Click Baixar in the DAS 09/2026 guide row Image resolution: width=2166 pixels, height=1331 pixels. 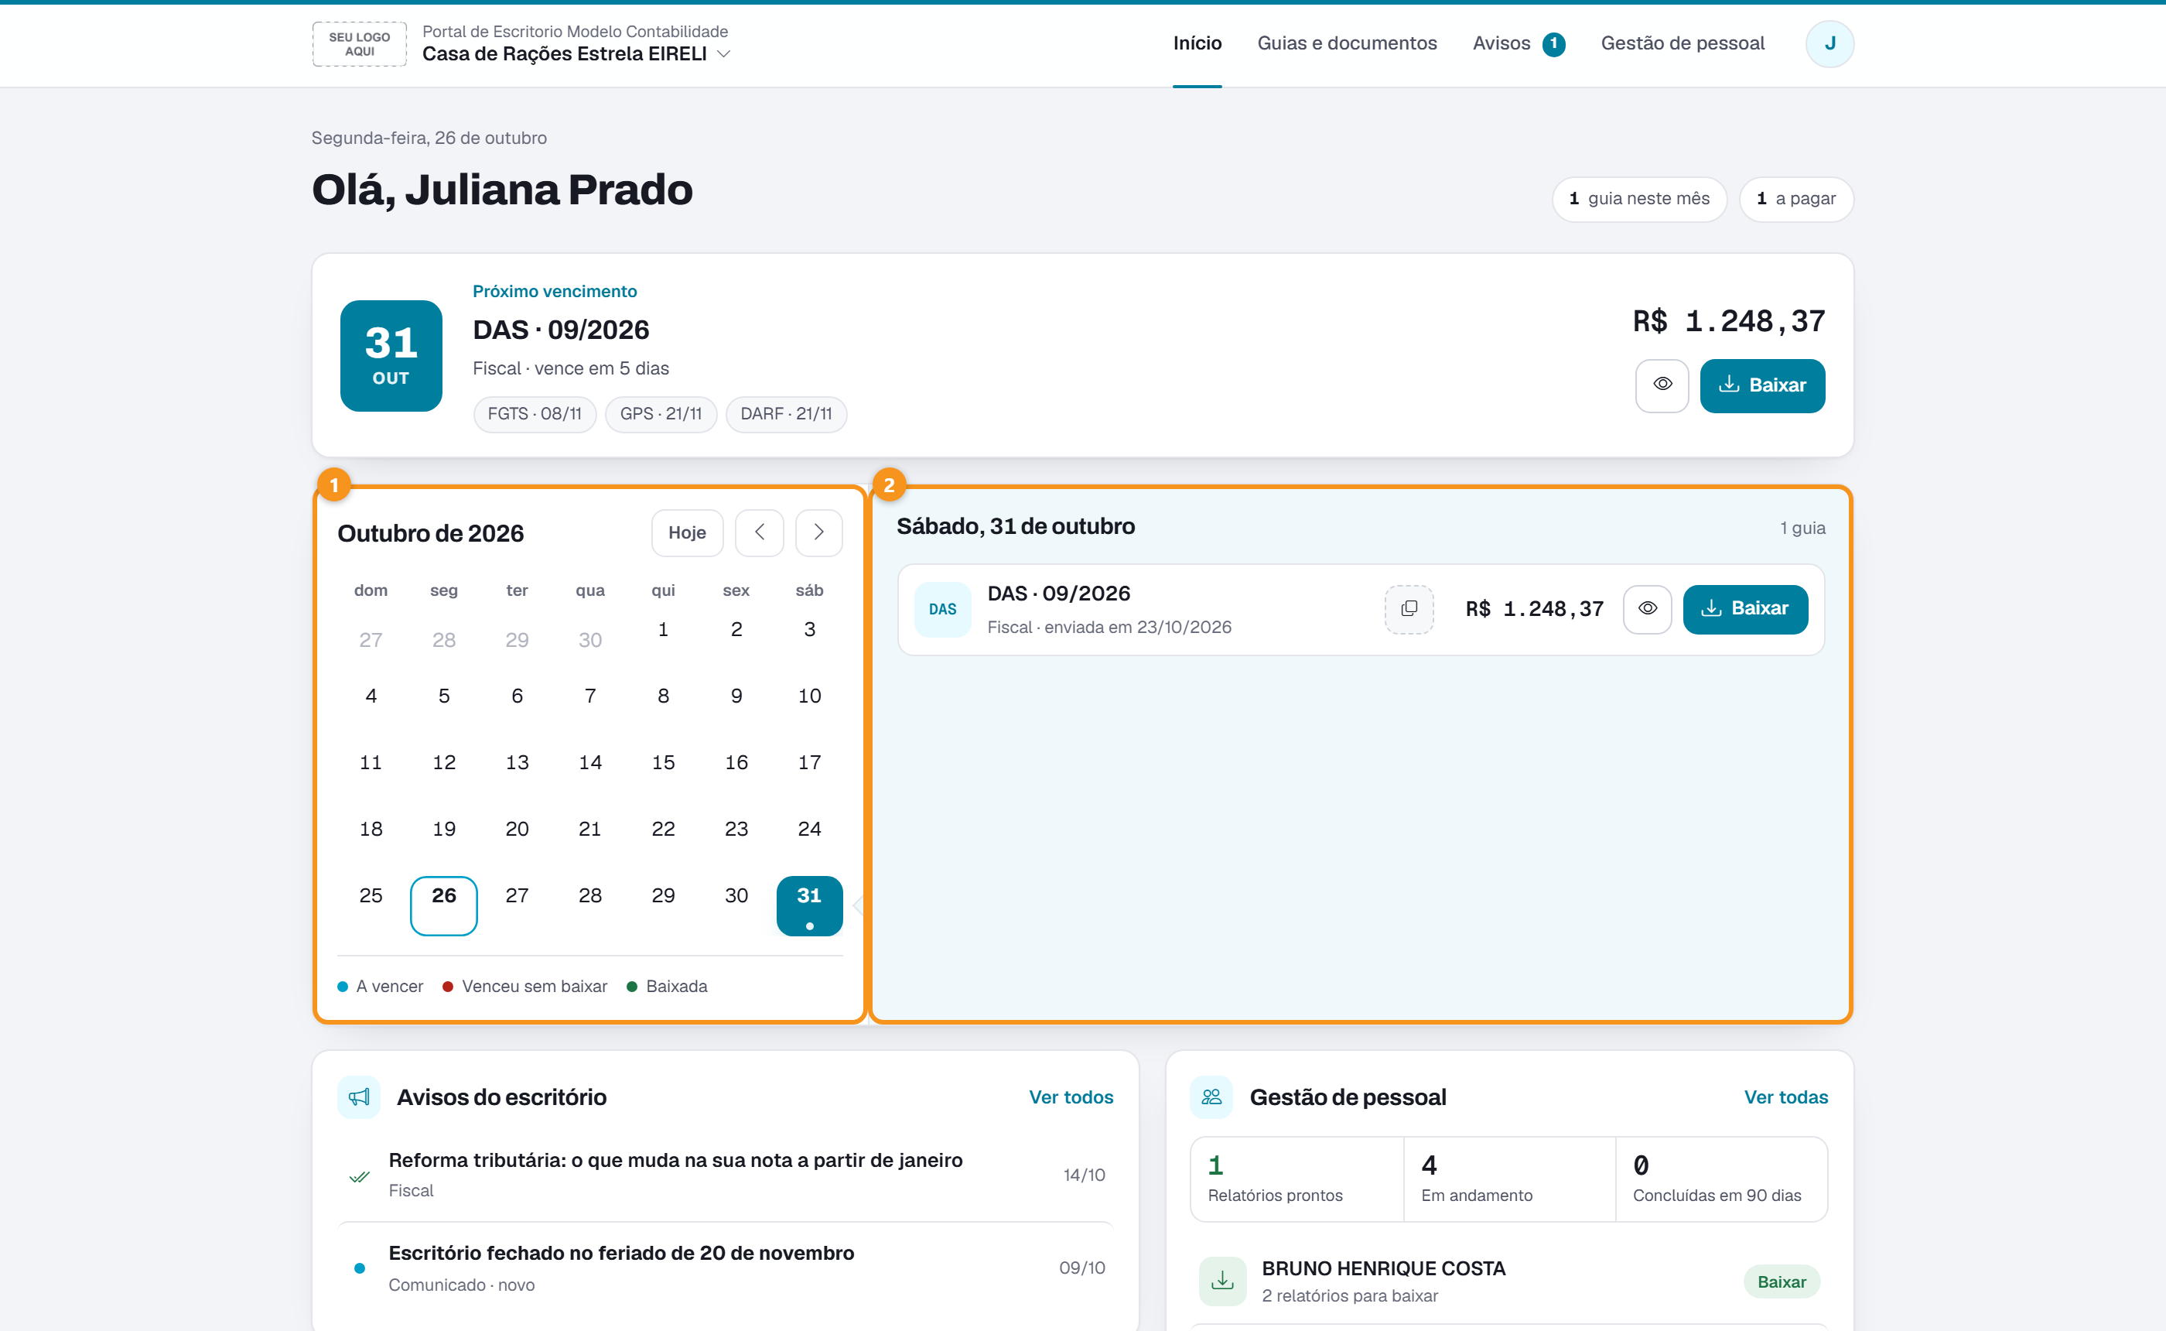point(1744,609)
